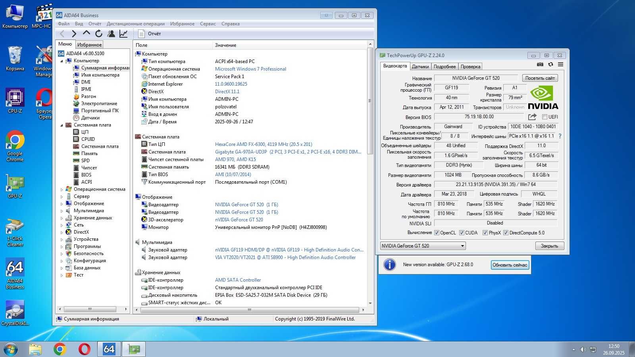Screen dimensions: 635x357
Task: Click the BIOS export share icon in GPU-Z
Action: pyautogui.click(x=532, y=117)
